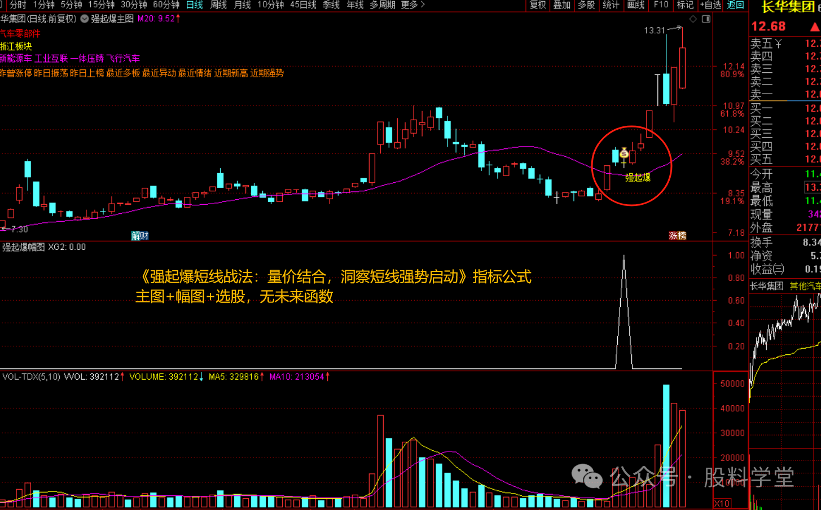821x510 pixels.
Task: Open the 画线 drawing tools
Action: coord(636,5)
